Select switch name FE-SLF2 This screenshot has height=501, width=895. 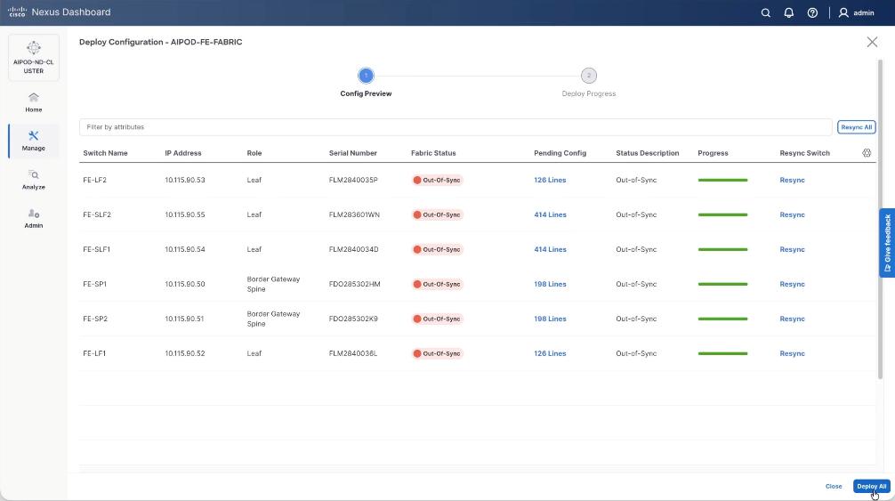pos(97,214)
